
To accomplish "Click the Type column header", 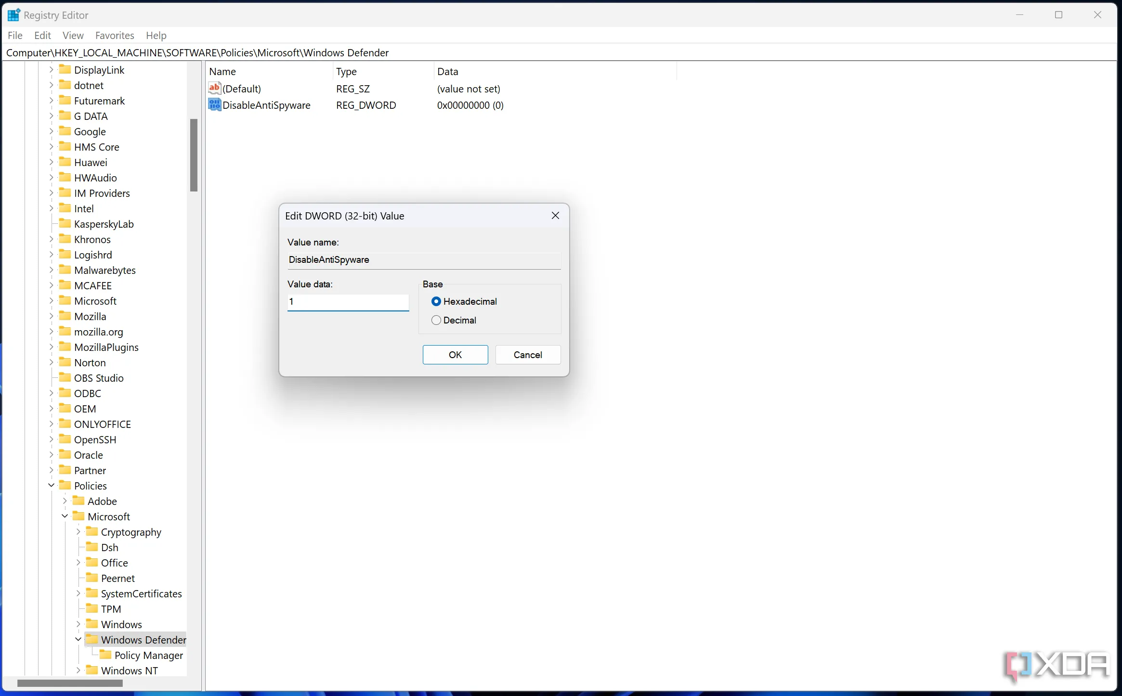I will 383,71.
